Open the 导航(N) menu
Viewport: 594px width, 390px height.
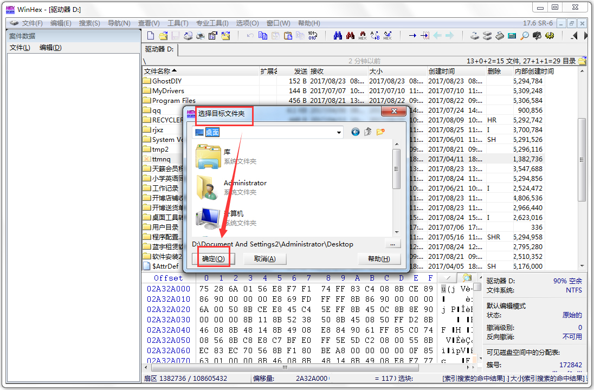[119, 23]
